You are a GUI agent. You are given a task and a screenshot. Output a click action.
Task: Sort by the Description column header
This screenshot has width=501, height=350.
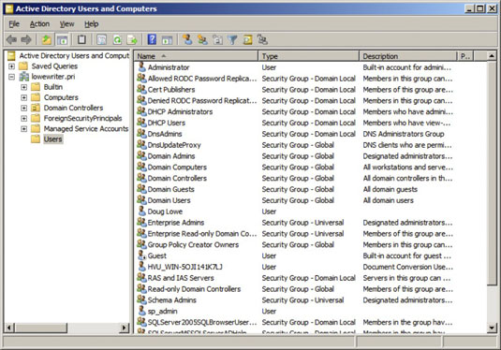click(x=408, y=56)
